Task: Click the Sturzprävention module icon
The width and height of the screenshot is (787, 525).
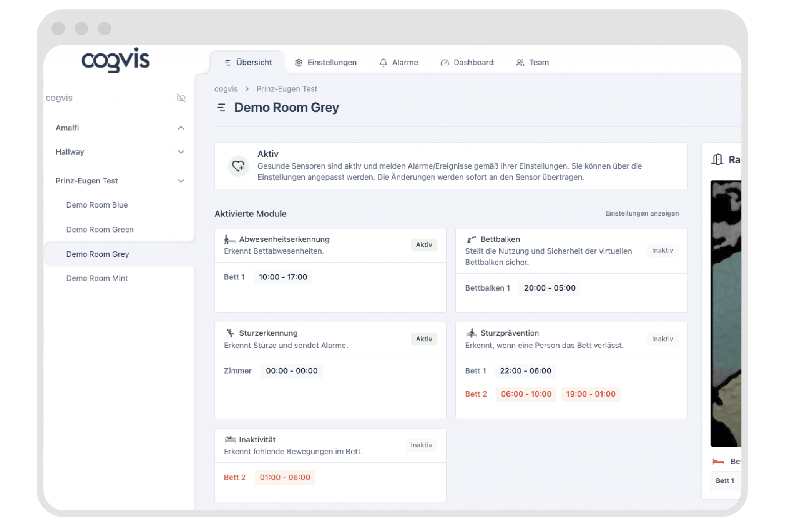Action: click(x=471, y=333)
